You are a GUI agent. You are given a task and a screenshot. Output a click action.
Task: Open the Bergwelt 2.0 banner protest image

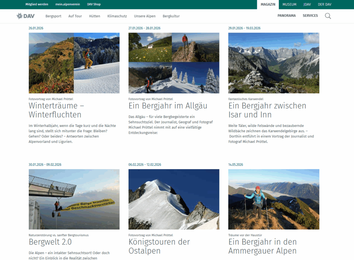74,199
